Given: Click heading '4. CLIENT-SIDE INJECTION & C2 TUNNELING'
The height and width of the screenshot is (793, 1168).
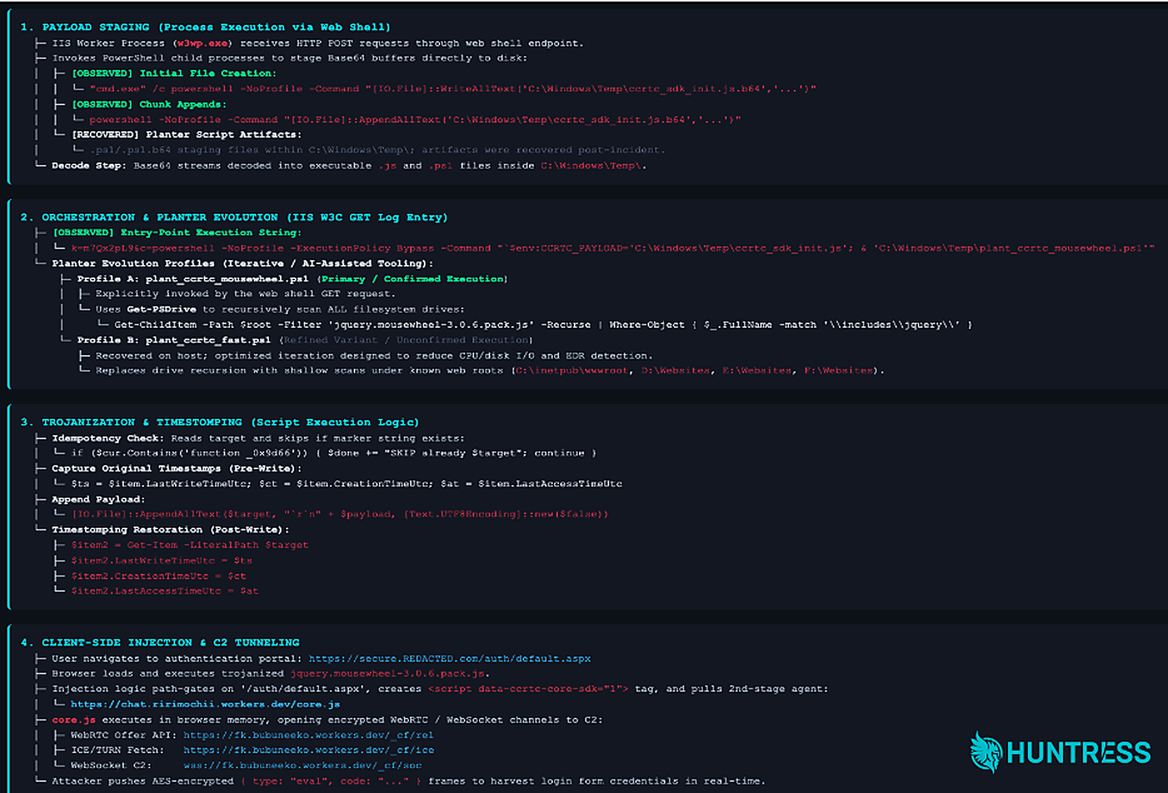Looking at the screenshot, I should pos(160,642).
